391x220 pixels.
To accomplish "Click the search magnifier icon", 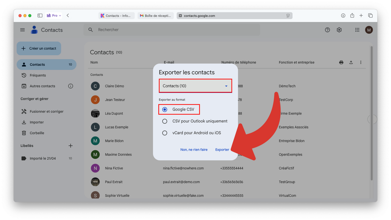I will (x=91, y=30).
